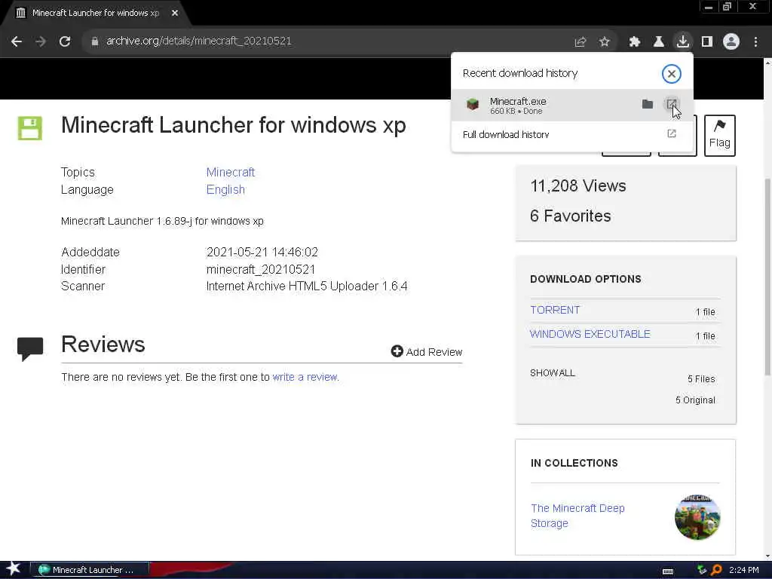Select Minecraft Launcher taskbar window button
The image size is (772, 579).
pyautogui.click(x=90, y=570)
